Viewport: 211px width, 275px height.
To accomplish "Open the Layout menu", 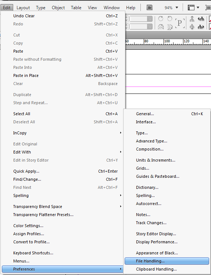I will click(23, 8).
